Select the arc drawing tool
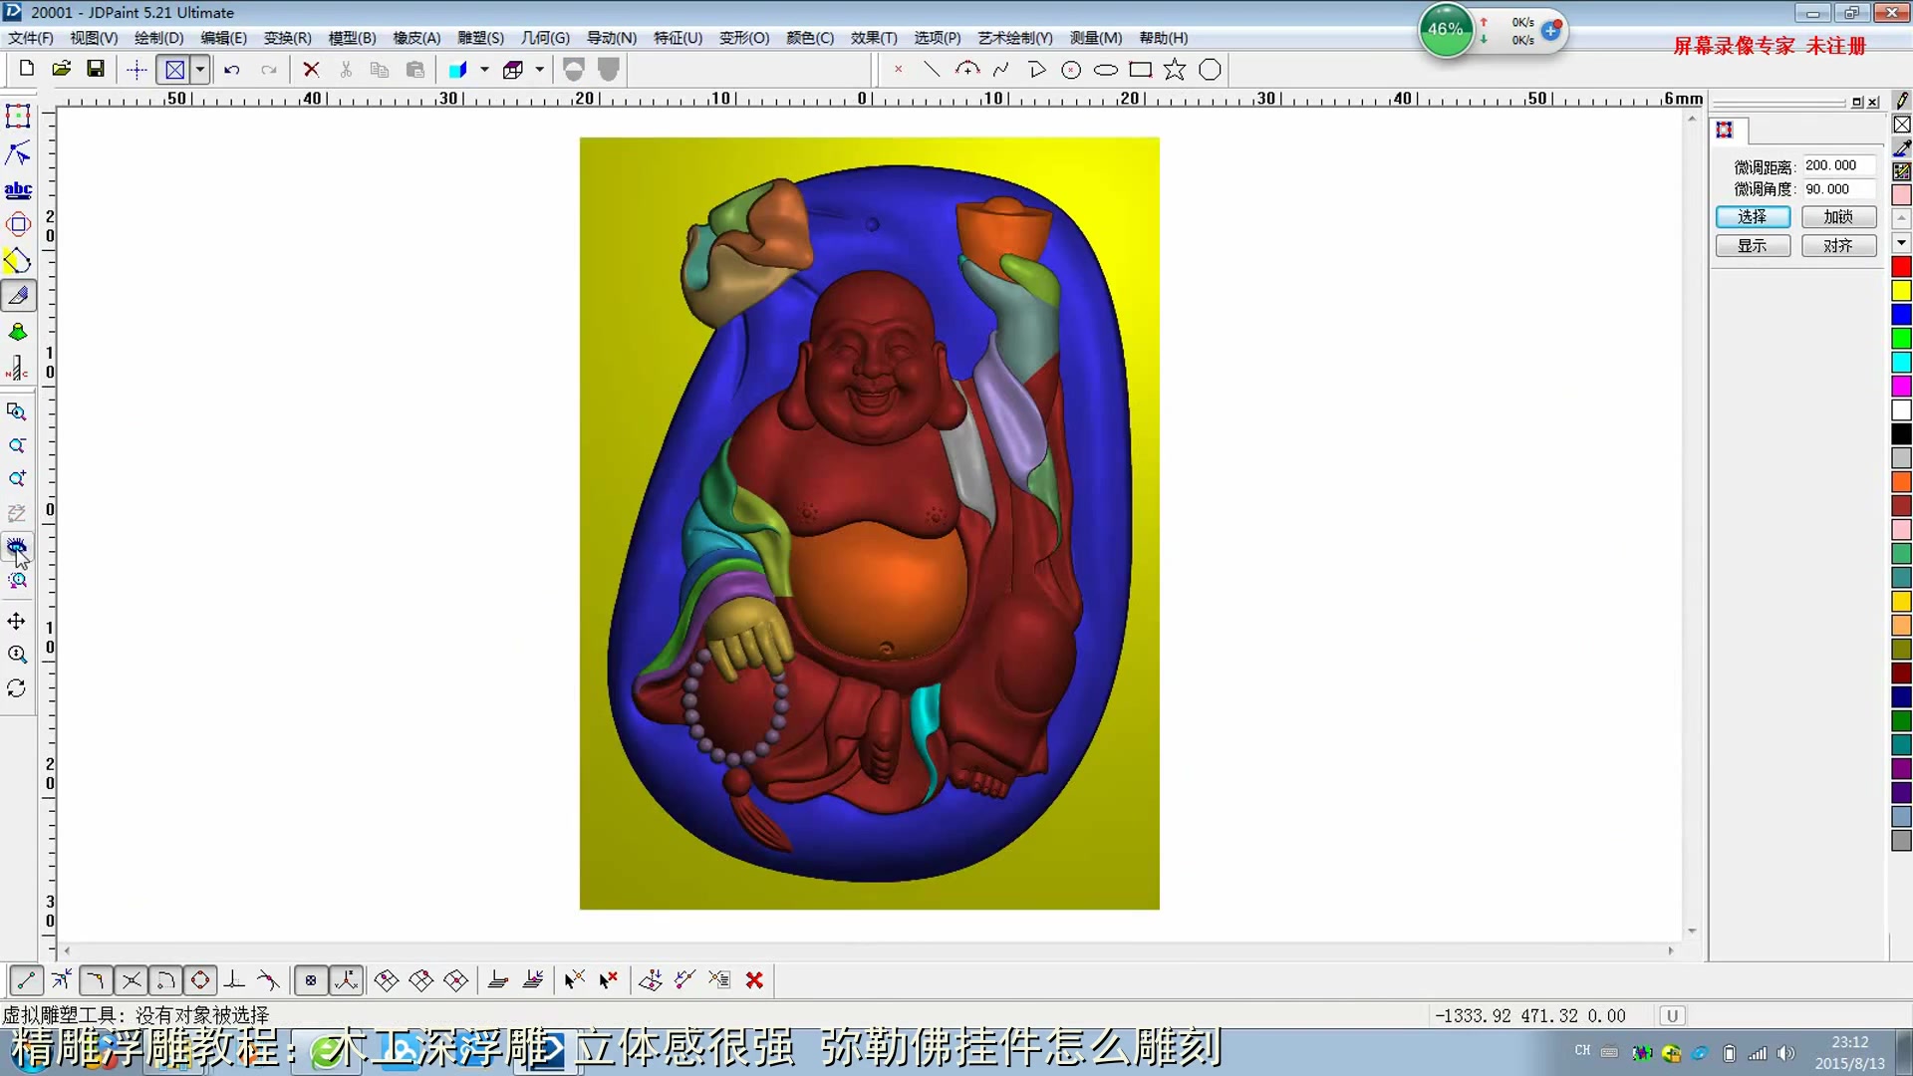The height and width of the screenshot is (1076, 1913). (x=966, y=70)
